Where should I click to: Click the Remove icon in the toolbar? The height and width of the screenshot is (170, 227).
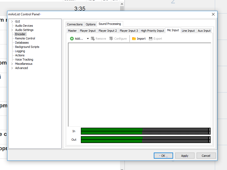click(93, 39)
